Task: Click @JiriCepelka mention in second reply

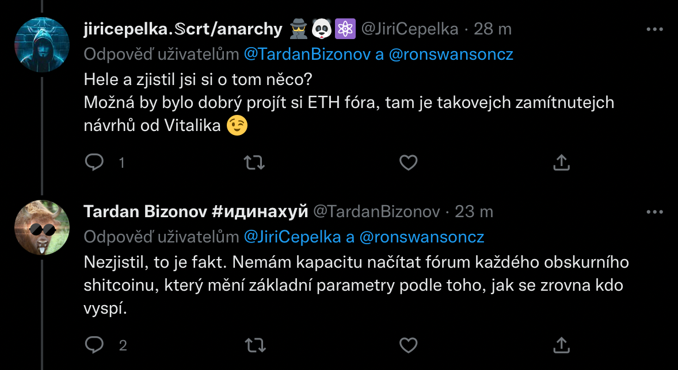Action: (292, 237)
